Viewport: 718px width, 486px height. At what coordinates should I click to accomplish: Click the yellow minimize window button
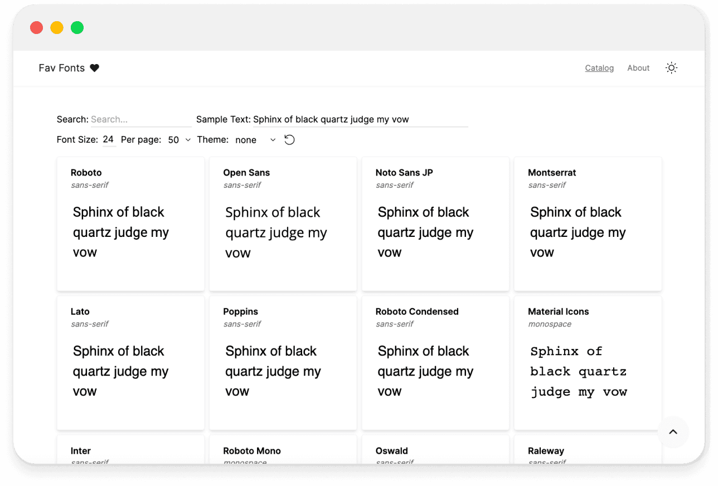pos(57,27)
